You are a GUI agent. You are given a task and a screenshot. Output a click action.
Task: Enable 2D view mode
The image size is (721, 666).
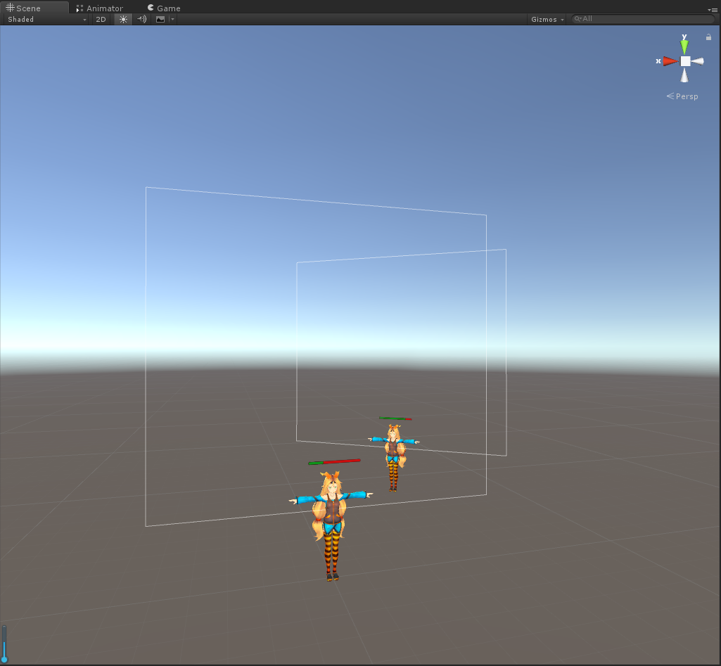coord(101,19)
